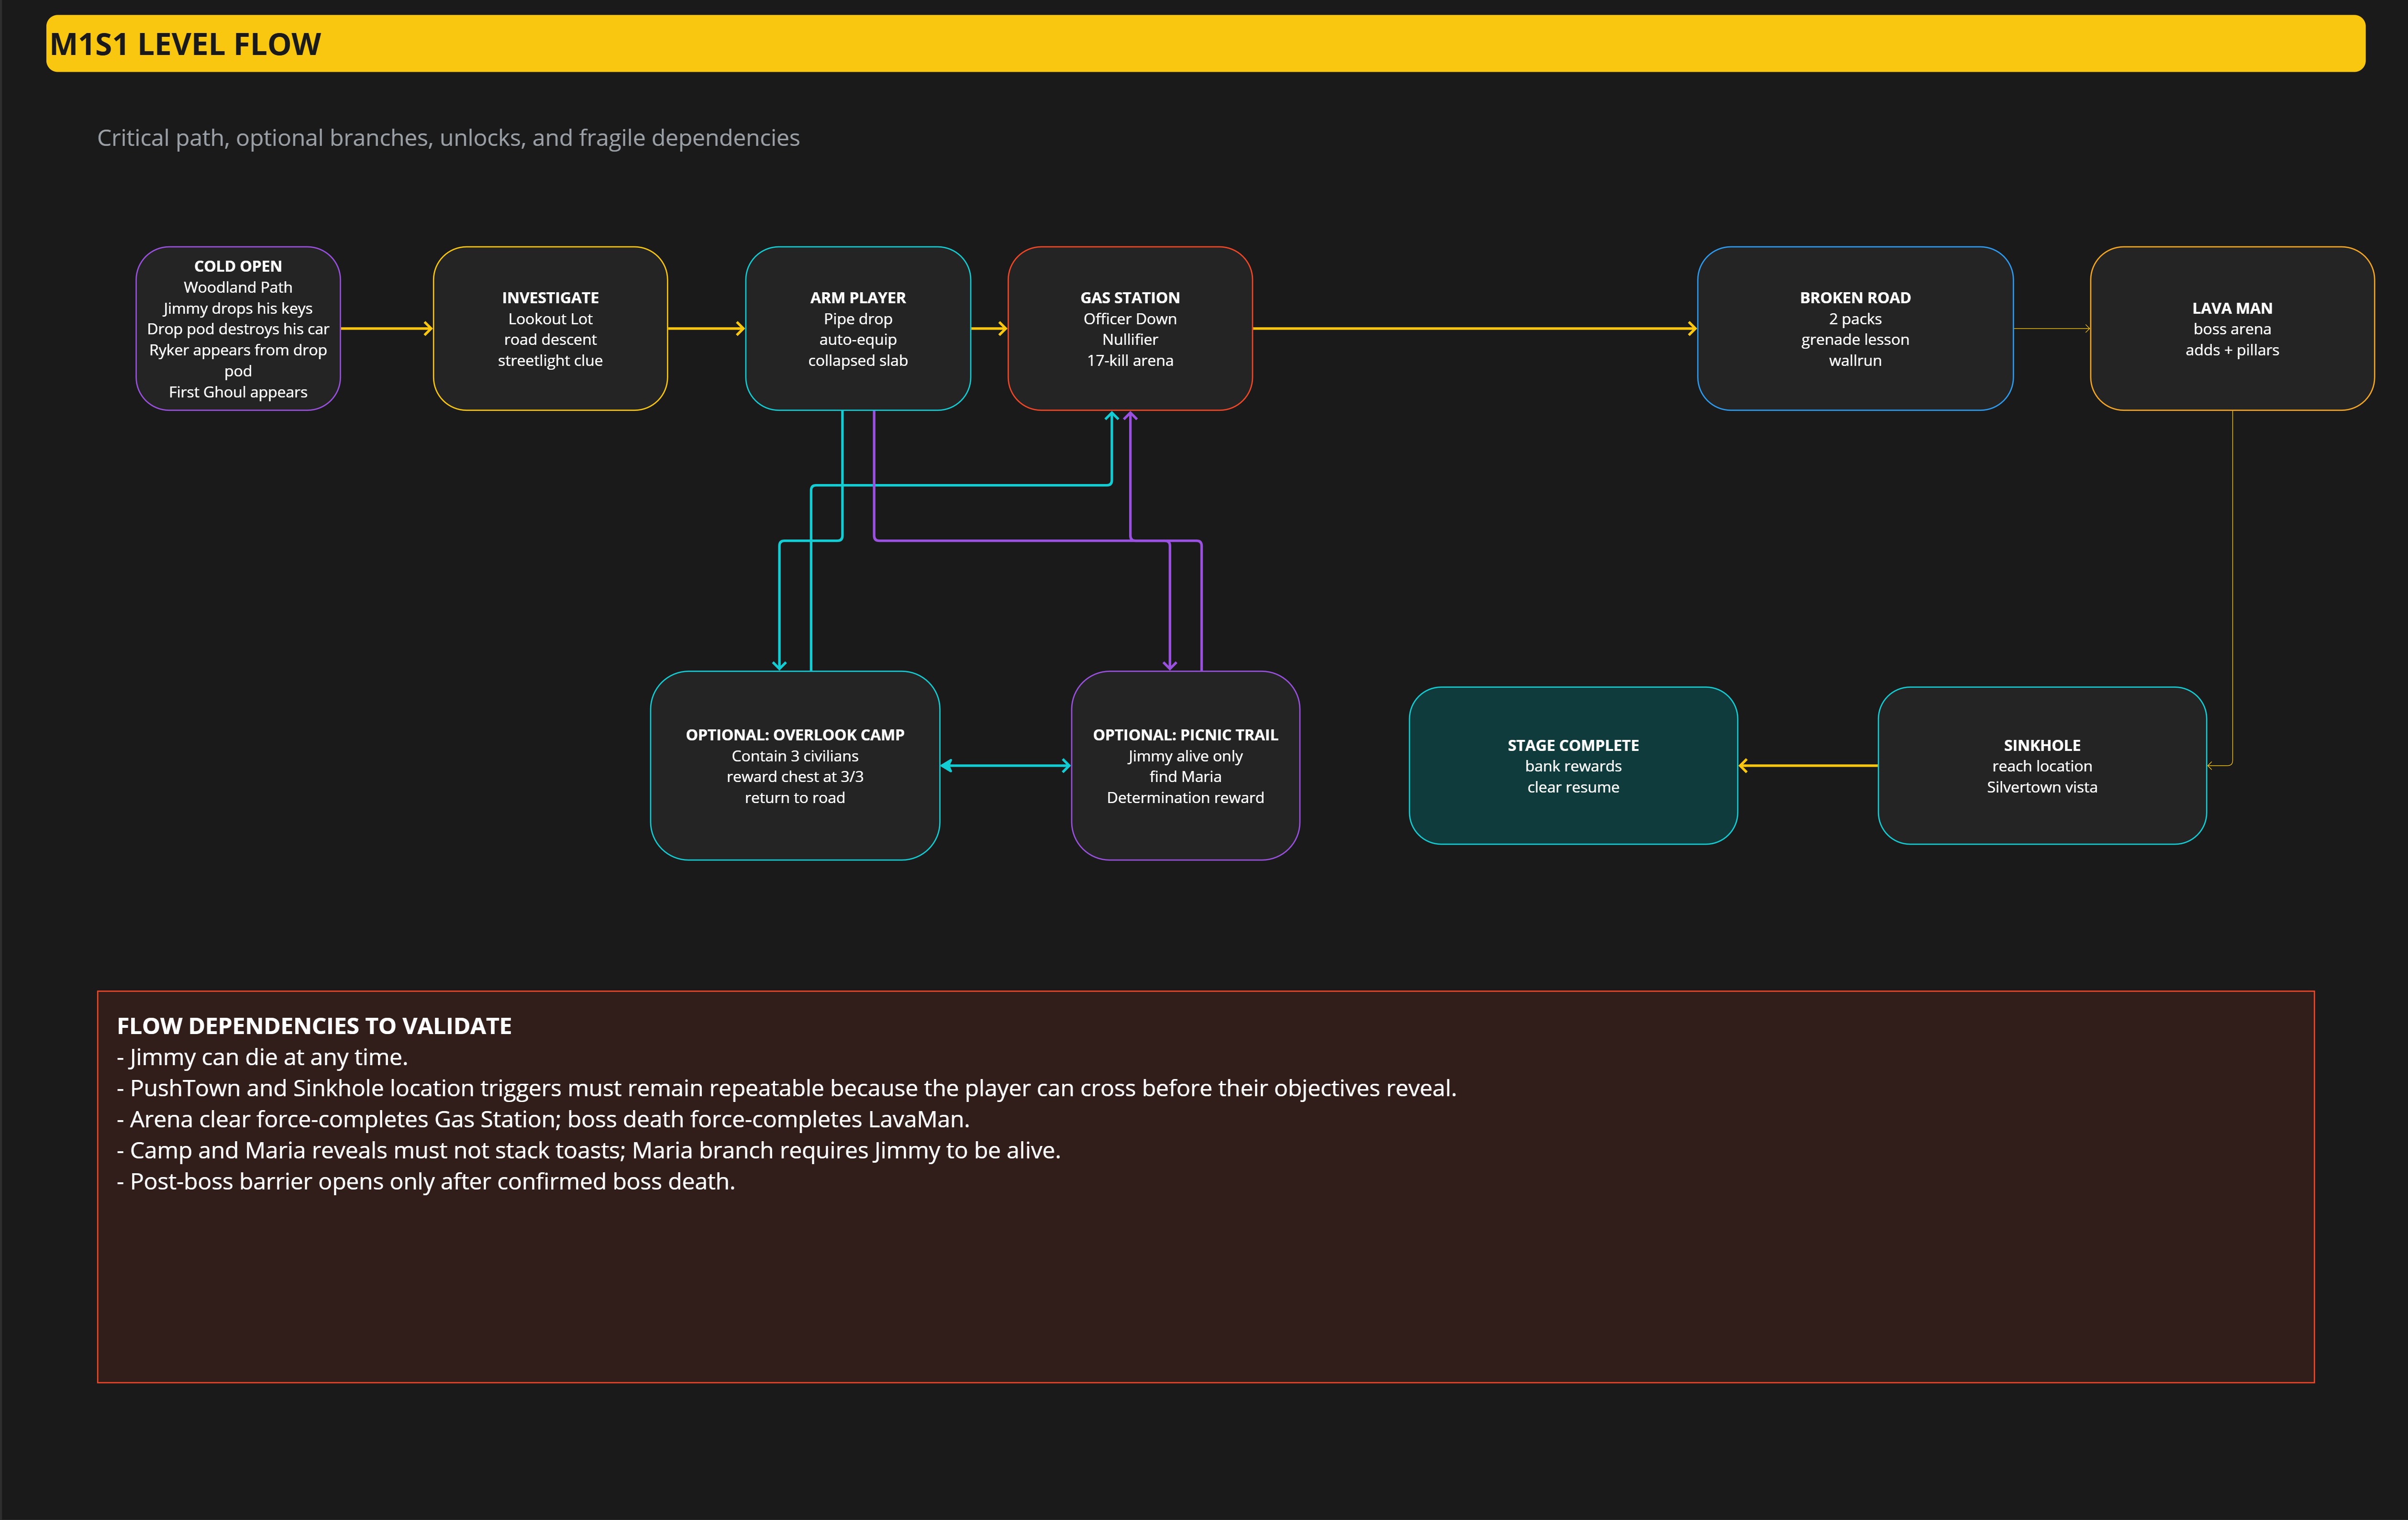
Task: Select the LAVA MAN boss arena node
Action: pyautogui.click(x=2232, y=328)
